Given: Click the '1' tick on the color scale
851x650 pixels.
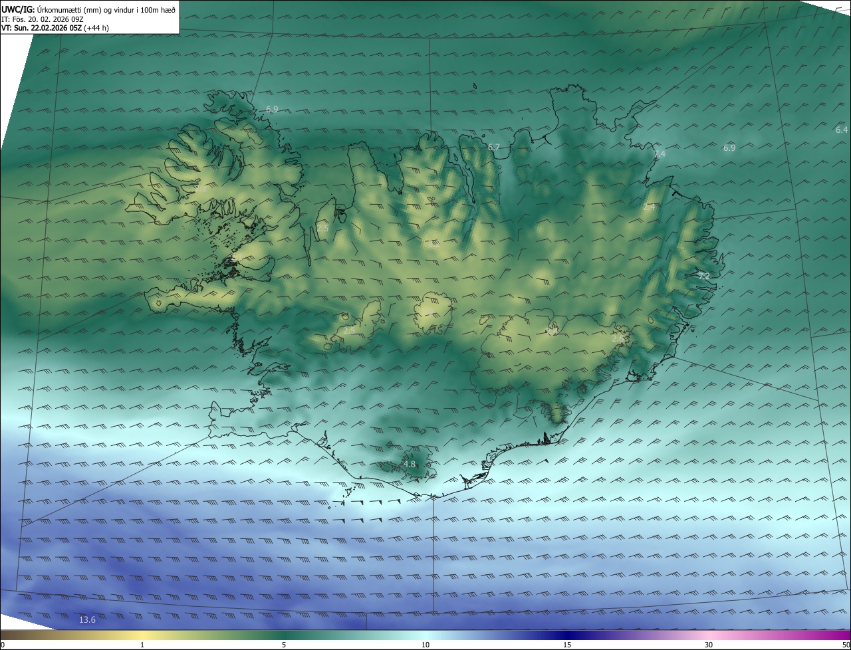Looking at the screenshot, I should pos(142,645).
